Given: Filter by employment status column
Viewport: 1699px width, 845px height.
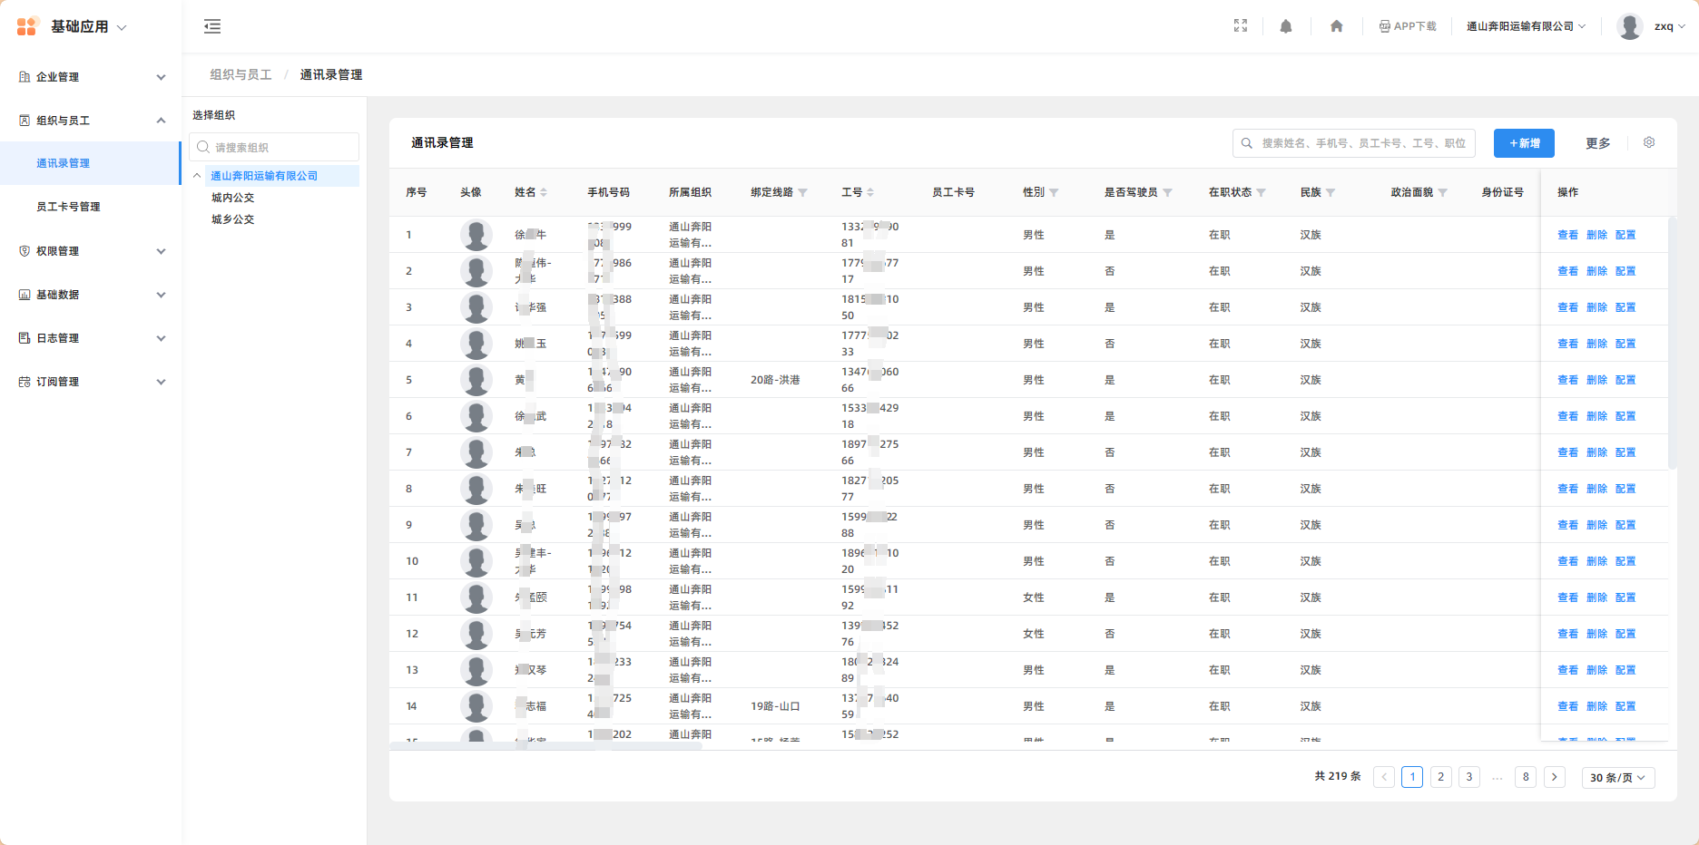Looking at the screenshot, I should pyautogui.click(x=1261, y=193).
